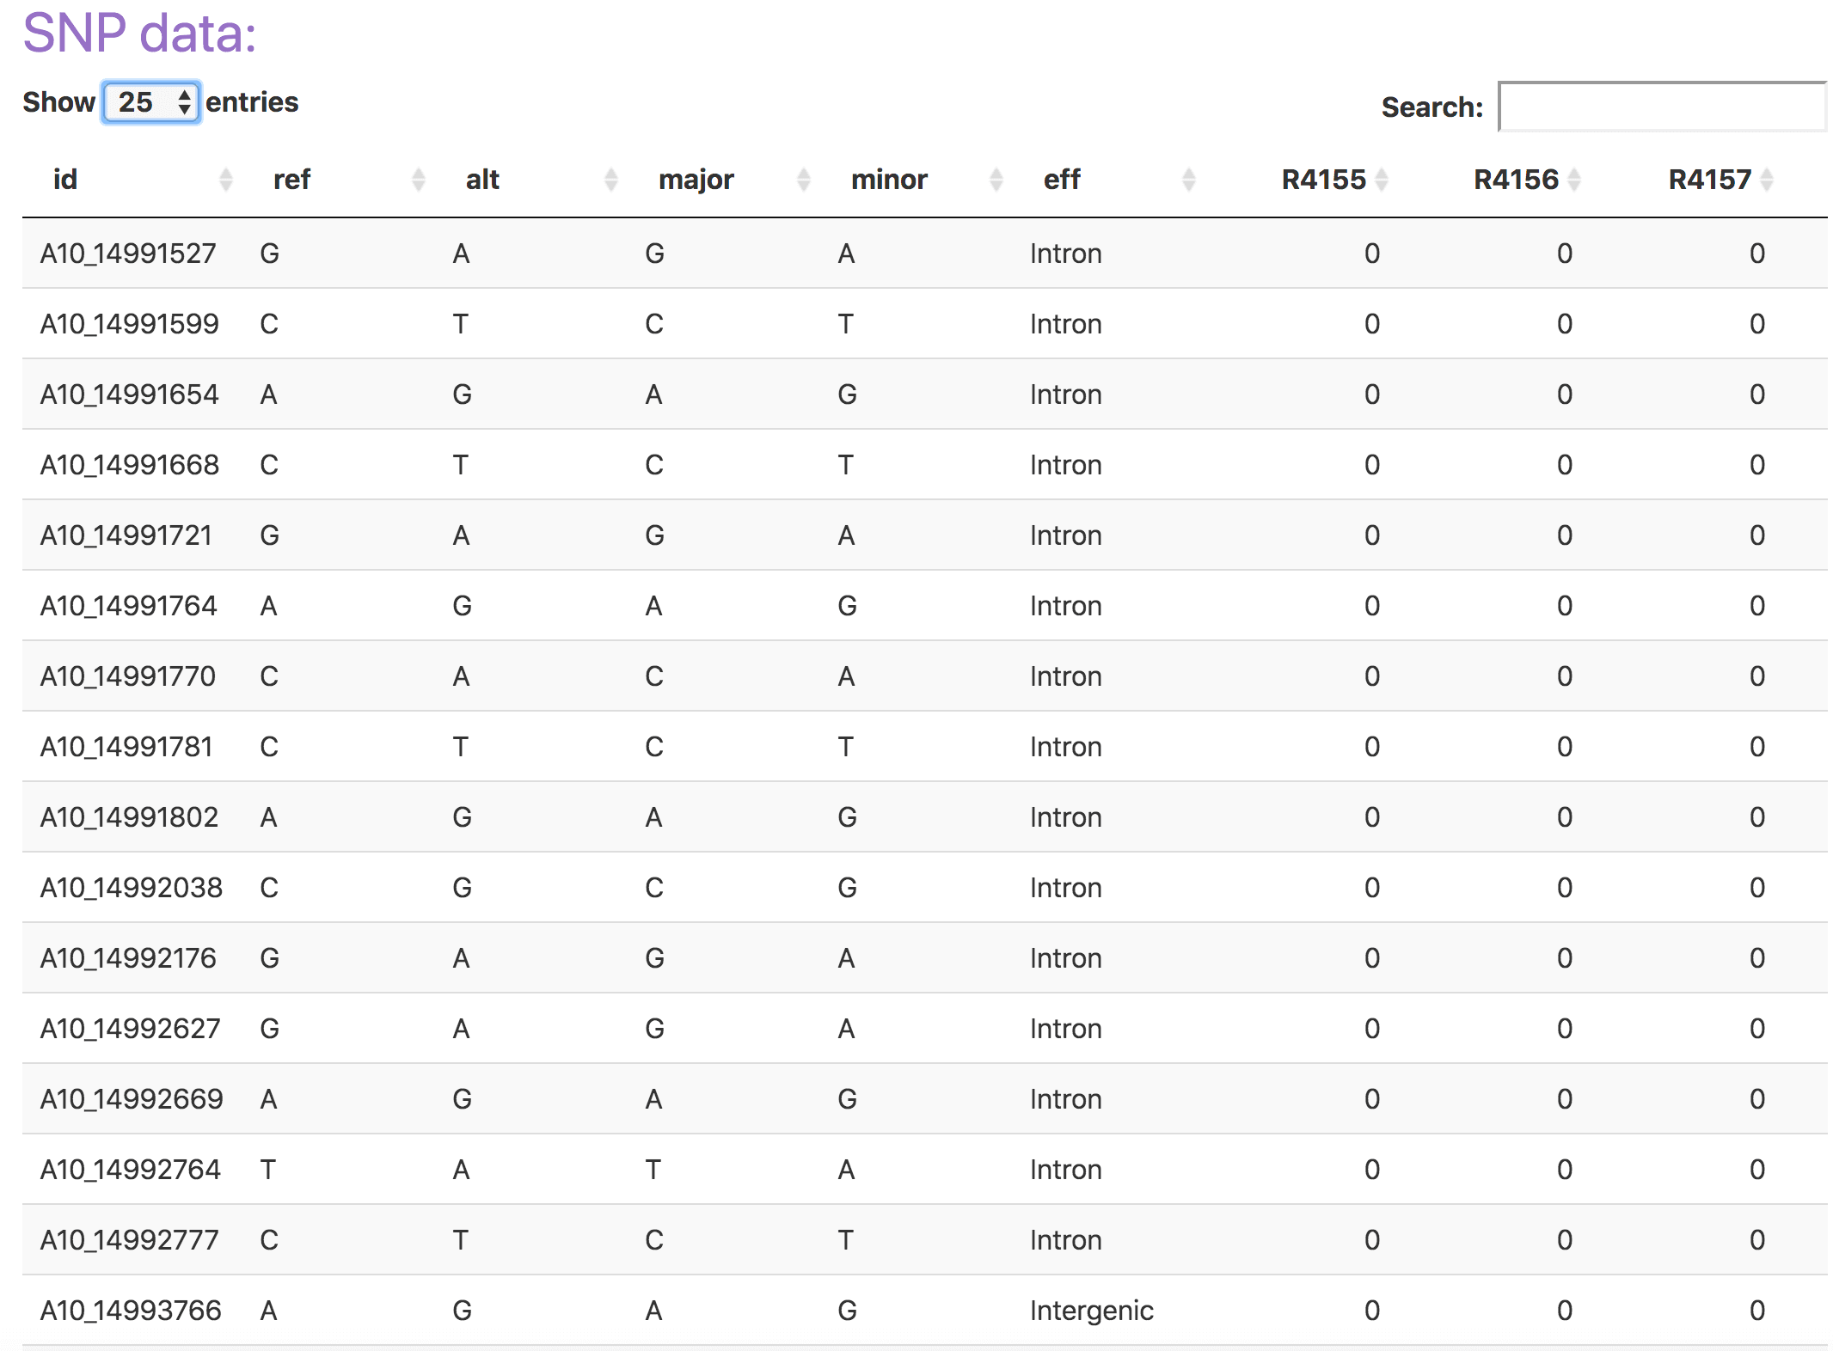
Task: Click the sort arrows icon beside R4157
Action: 1767,180
